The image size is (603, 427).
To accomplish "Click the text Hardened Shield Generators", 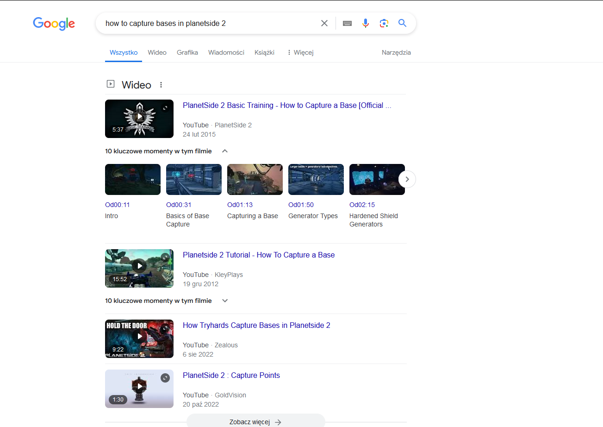I will coord(373,220).
